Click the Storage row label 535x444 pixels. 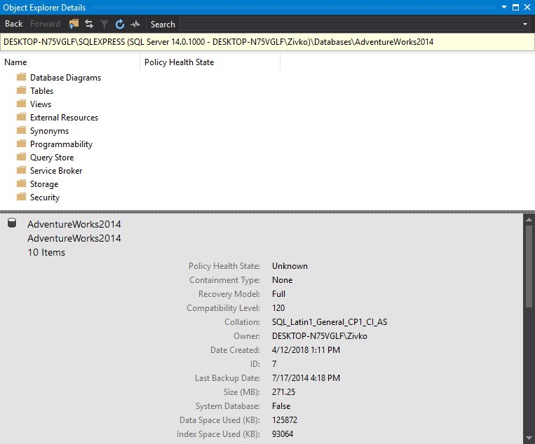[x=44, y=184]
